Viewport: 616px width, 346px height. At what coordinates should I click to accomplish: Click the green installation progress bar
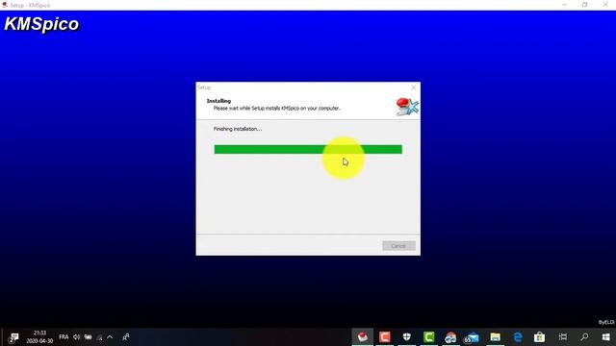(x=308, y=150)
